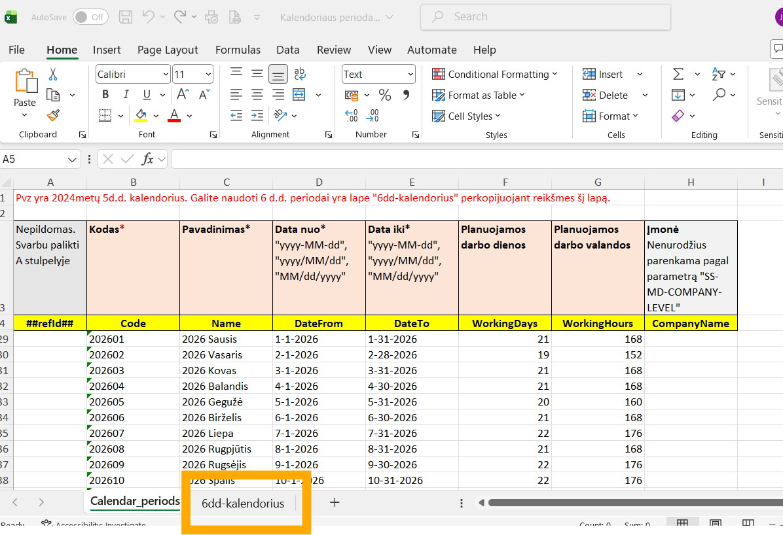Click the Merge & Center icon
Image resolution: width=783 pixels, height=535 pixels.
tap(299, 95)
